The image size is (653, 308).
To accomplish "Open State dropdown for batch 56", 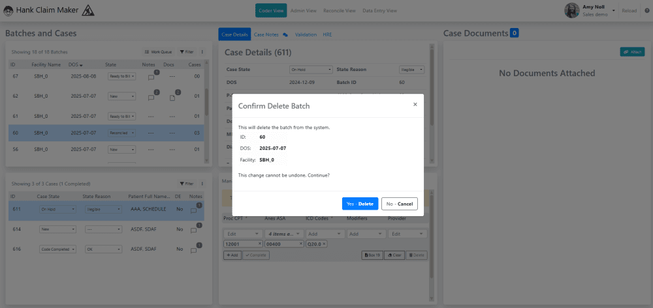I will click(x=121, y=149).
